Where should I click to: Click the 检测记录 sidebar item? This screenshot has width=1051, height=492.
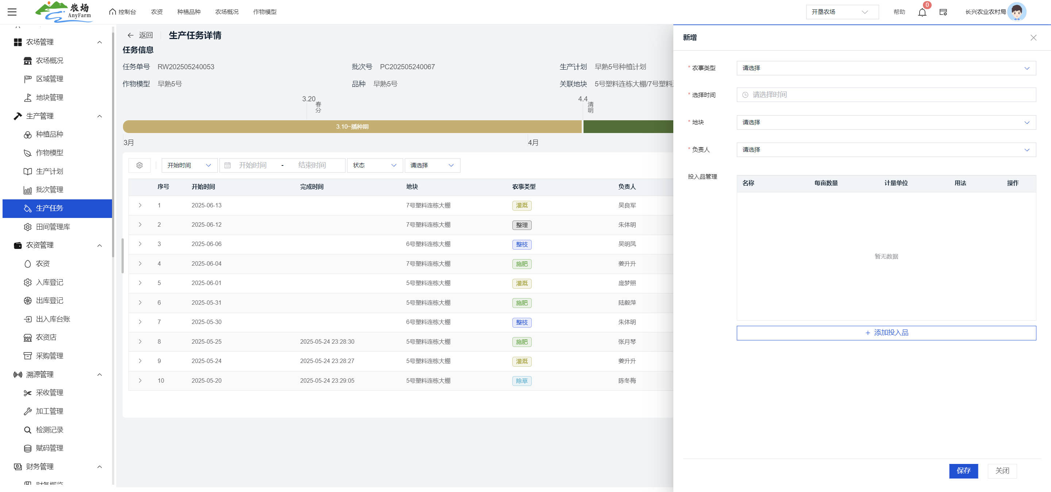[49, 430]
